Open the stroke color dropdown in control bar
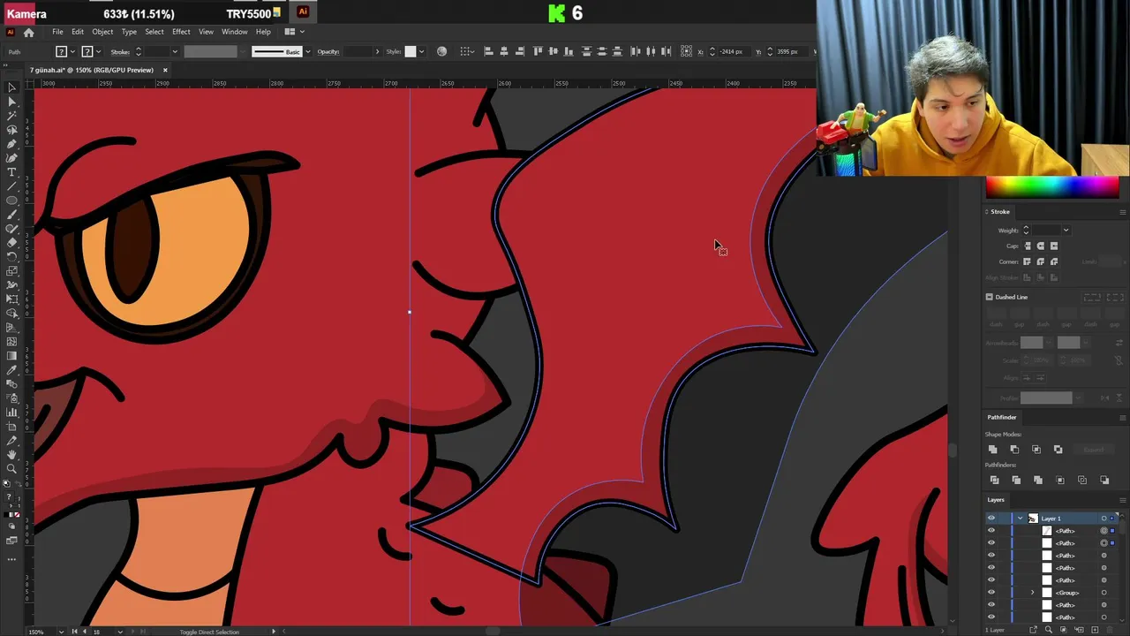Viewport: 1130px width, 636px height. click(99, 51)
